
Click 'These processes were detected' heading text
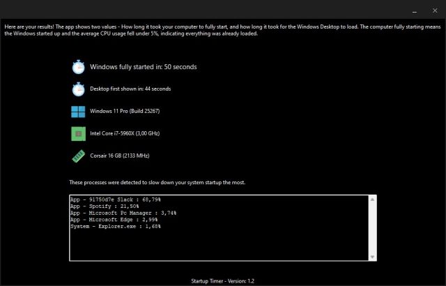[157, 183]
